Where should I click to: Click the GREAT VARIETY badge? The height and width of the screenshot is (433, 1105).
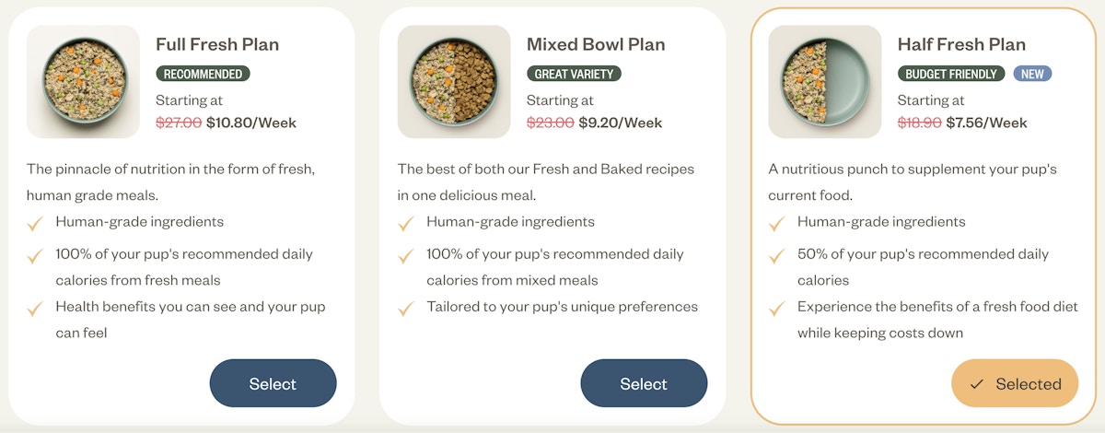click(574, 74)
